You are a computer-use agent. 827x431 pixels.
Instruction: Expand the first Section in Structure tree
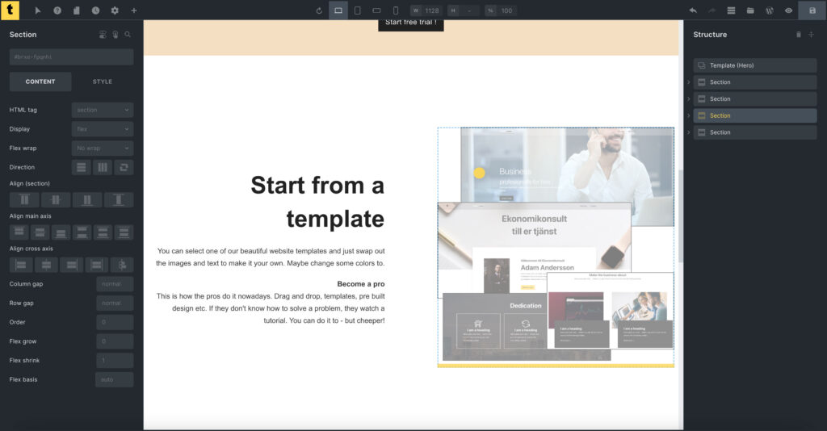(x=689, y=82)
